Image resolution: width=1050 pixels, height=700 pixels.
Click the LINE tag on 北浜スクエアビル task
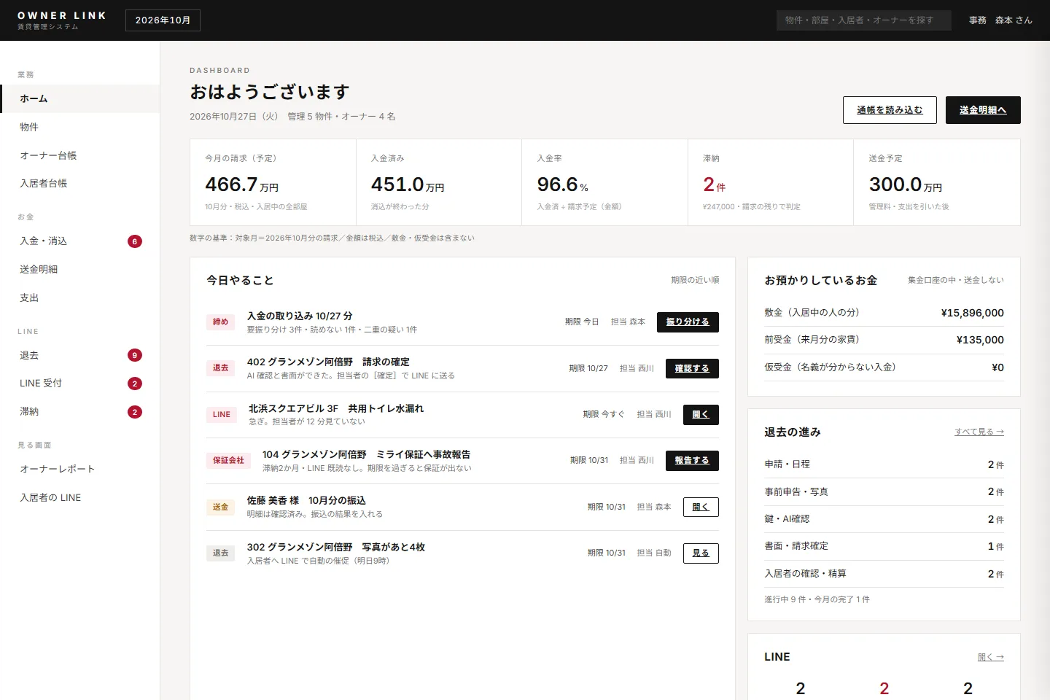click(x=222, y=414)
